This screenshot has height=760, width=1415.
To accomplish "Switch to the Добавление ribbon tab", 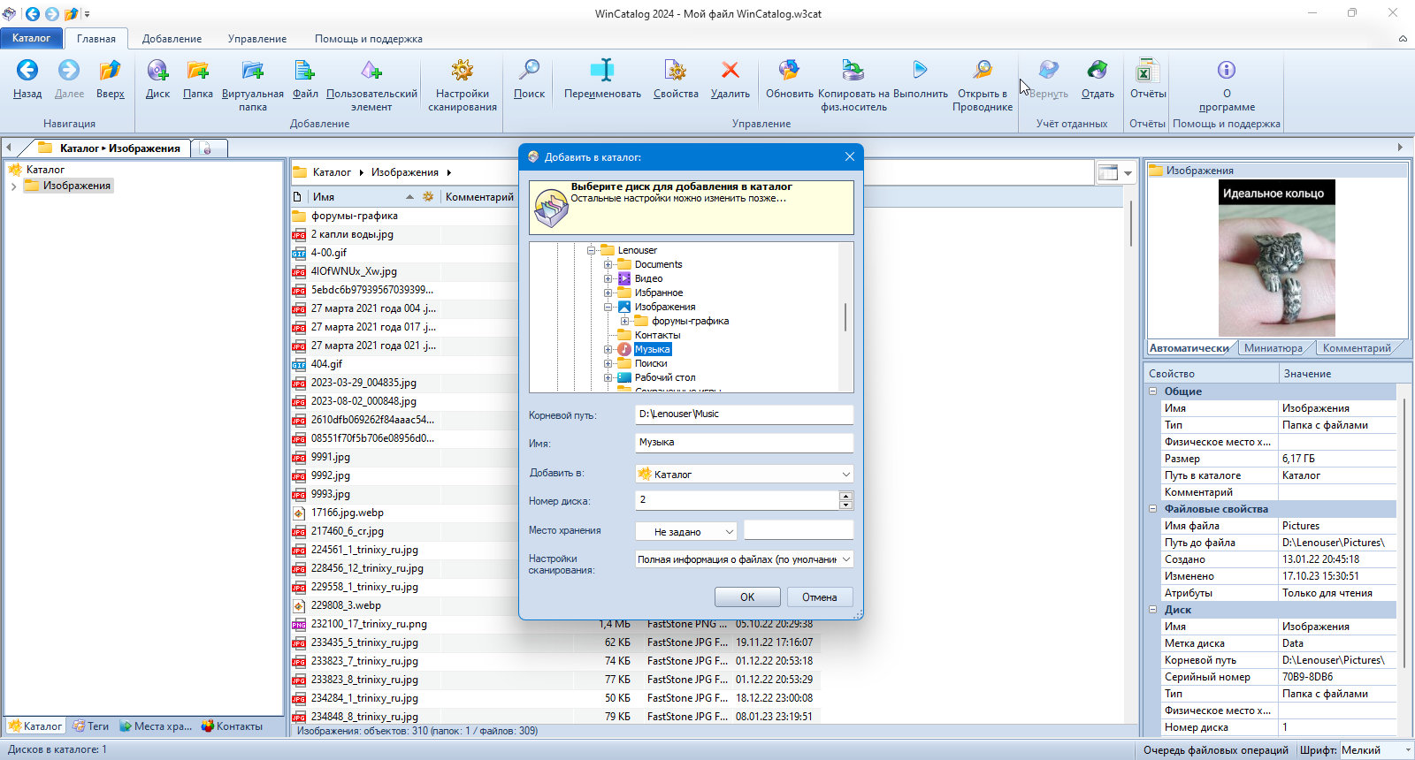I will tap(172, 39).
